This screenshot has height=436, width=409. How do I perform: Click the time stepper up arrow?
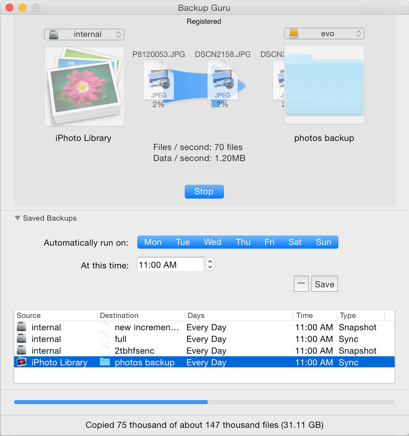pos(210,262)
